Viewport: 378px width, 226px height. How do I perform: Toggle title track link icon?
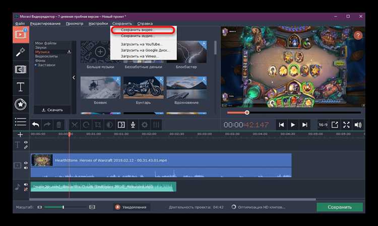click(26, 147)
